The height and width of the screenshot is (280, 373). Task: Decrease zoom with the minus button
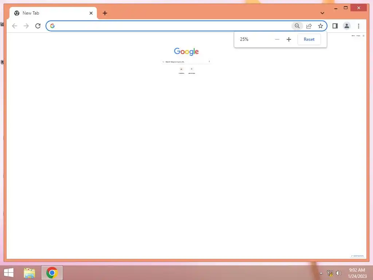(277, 39)
